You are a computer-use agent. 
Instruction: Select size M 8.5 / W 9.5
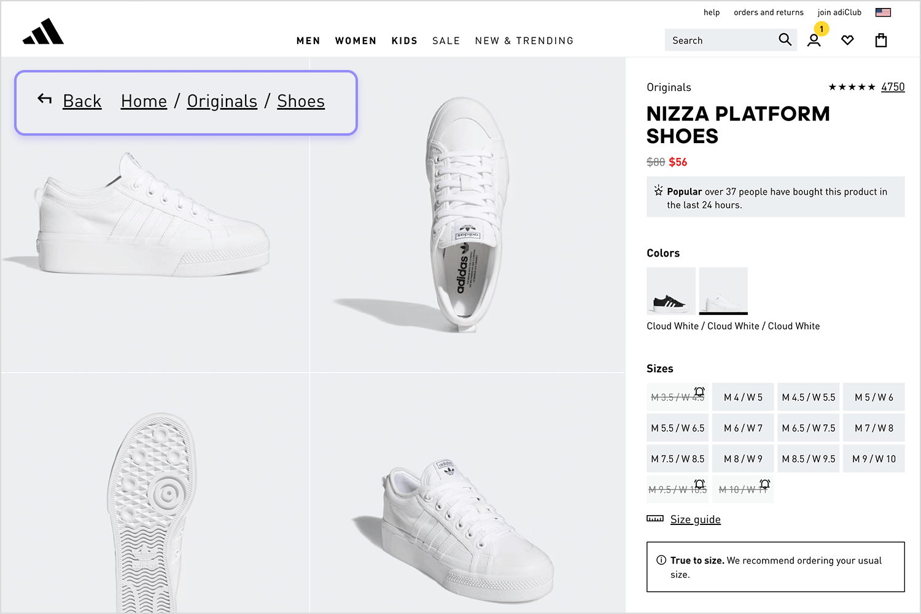pyautogui.click(x=809, y=459)
